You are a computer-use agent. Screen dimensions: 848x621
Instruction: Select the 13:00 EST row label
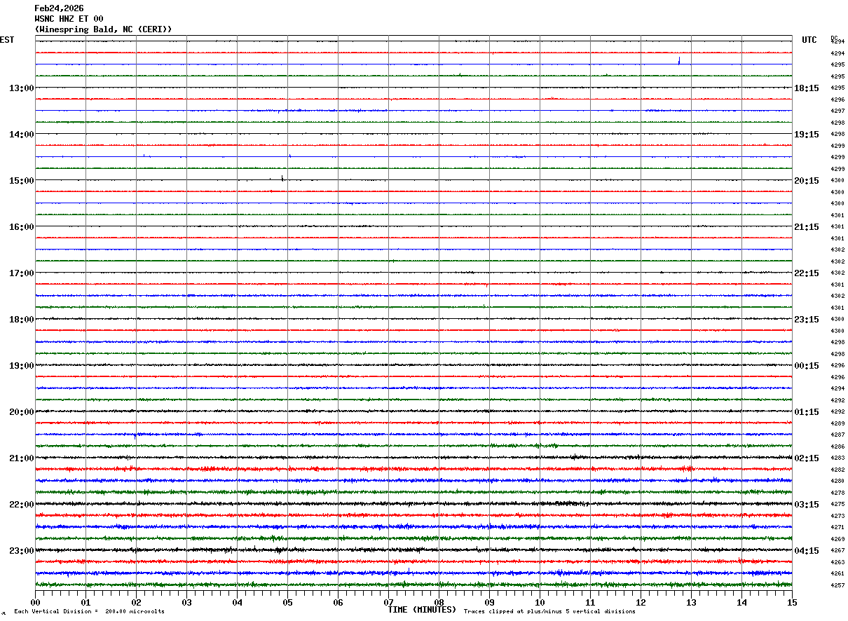click(21, 88)
